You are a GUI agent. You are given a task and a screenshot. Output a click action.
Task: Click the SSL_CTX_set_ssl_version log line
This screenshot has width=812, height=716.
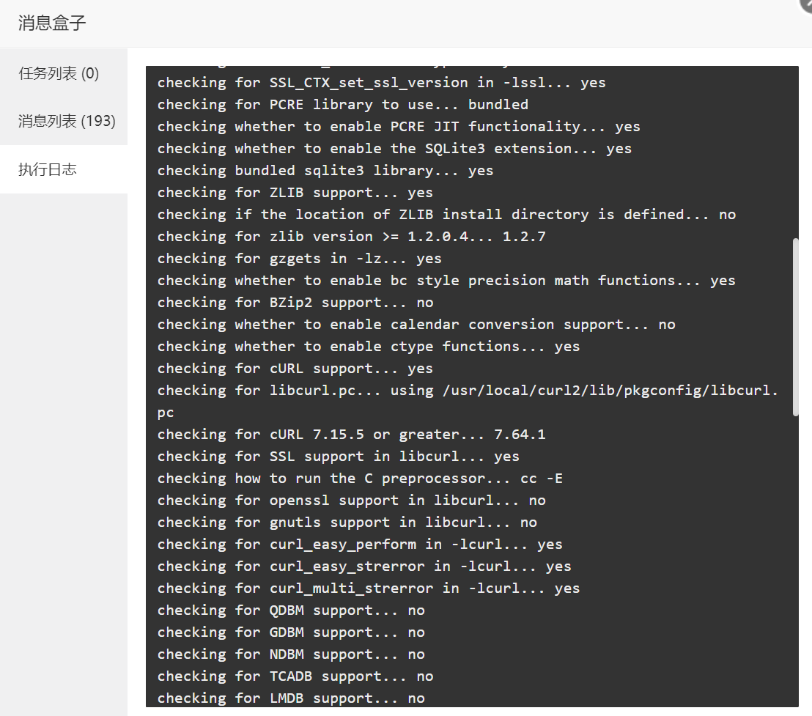[x=381, y=83]
